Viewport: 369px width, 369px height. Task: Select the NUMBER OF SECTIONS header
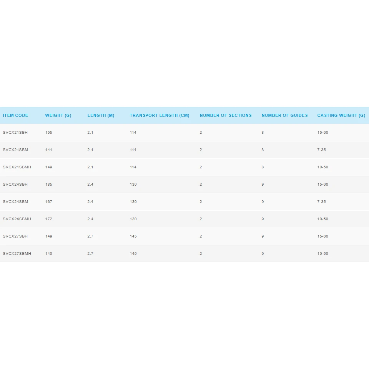click(x=226, y=115)
